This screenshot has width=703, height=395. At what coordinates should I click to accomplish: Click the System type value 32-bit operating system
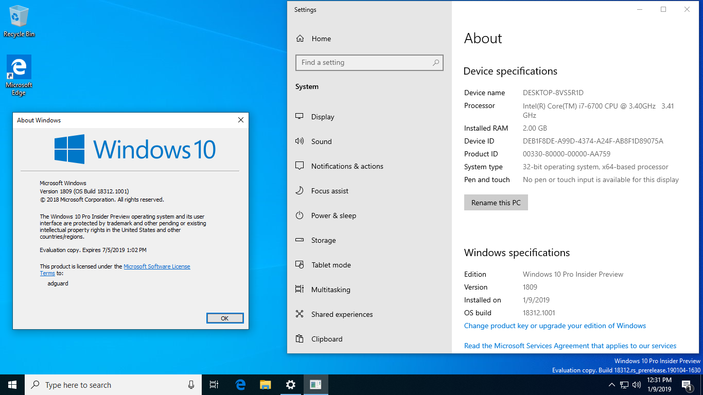[595, 167]
